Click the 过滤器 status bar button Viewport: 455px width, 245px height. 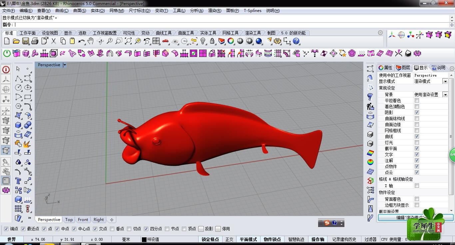coord(370,239)
